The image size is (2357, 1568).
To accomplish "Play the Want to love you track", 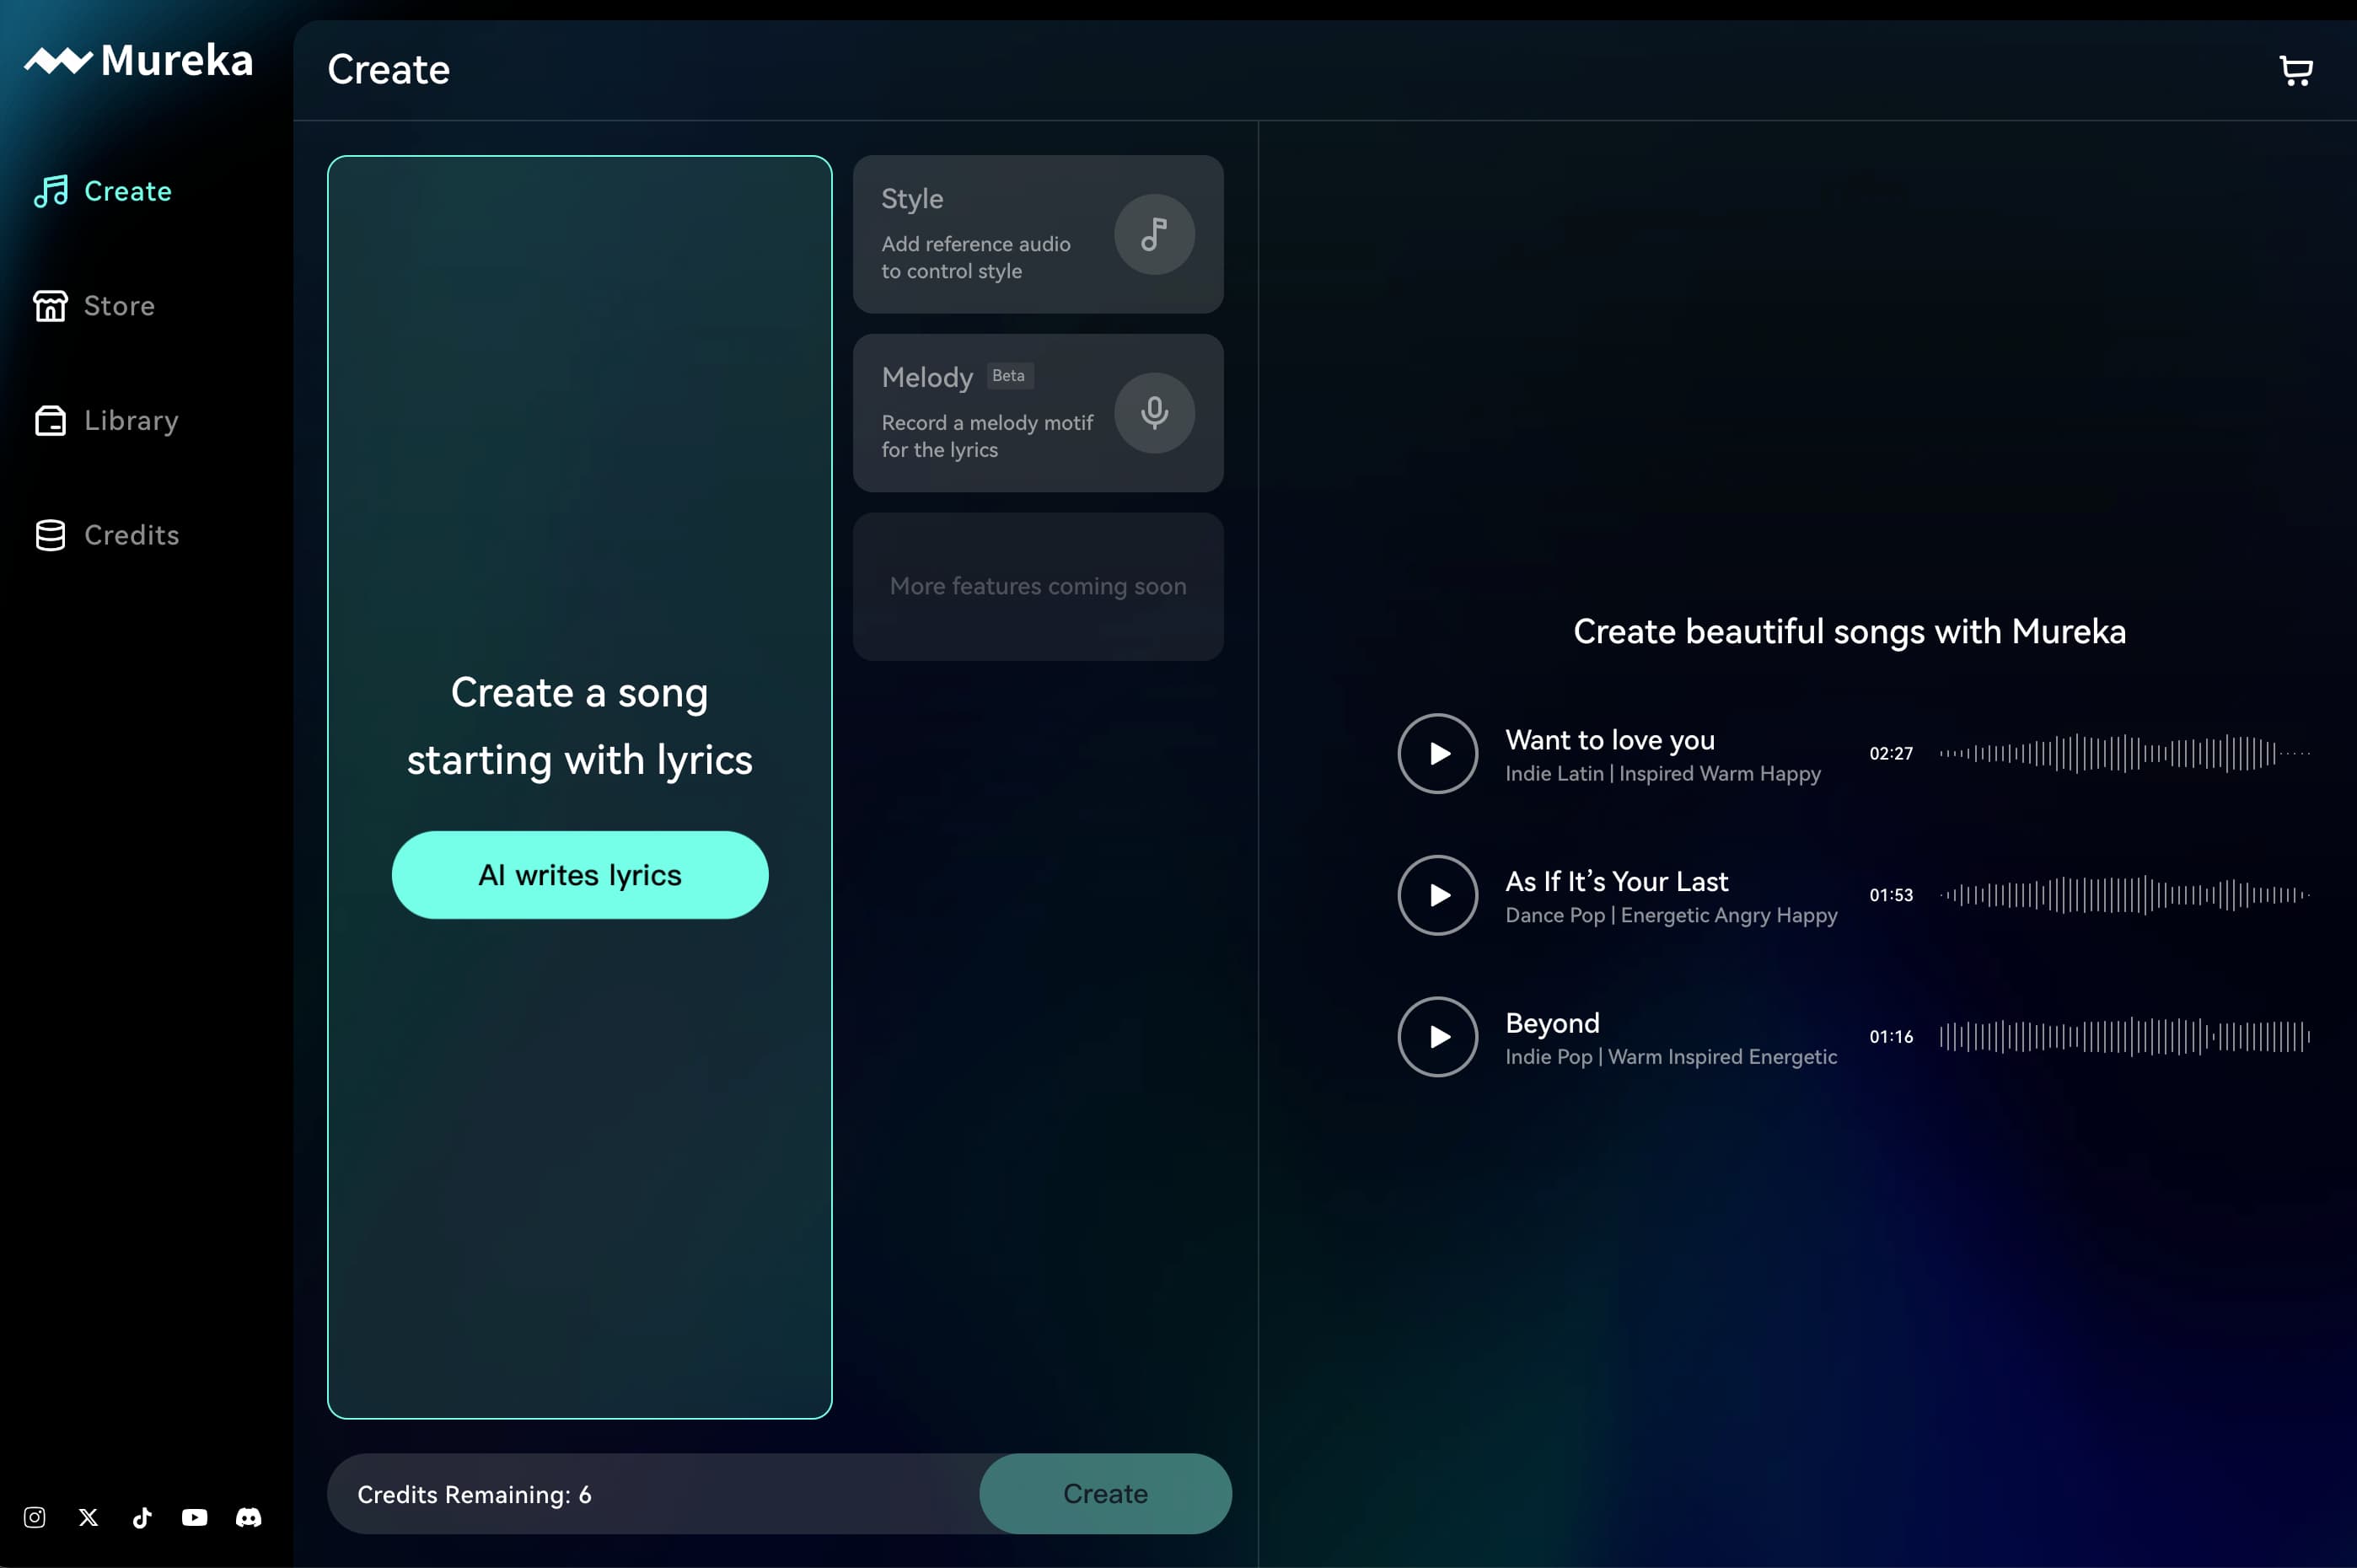I will click(x=1436, y=753).
